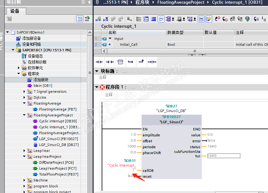Viewport: 268px width, 193px height.
Task: Collapse the SAPCIII18Demo1 project node
Action: [7, 32]
